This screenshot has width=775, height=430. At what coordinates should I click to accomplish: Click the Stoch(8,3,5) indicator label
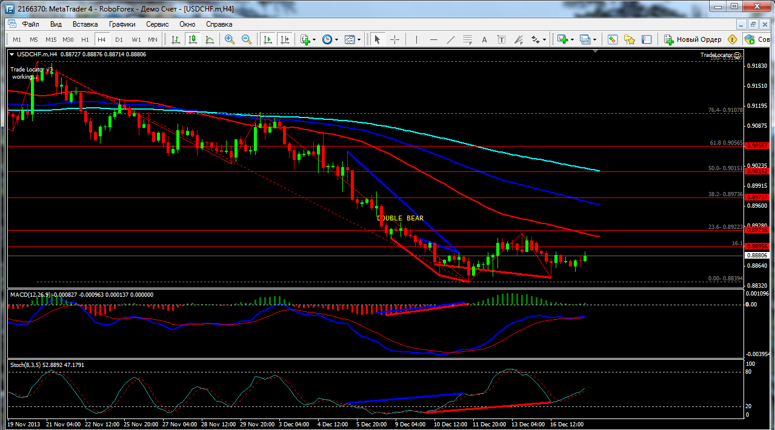click(x=26, y=365)
